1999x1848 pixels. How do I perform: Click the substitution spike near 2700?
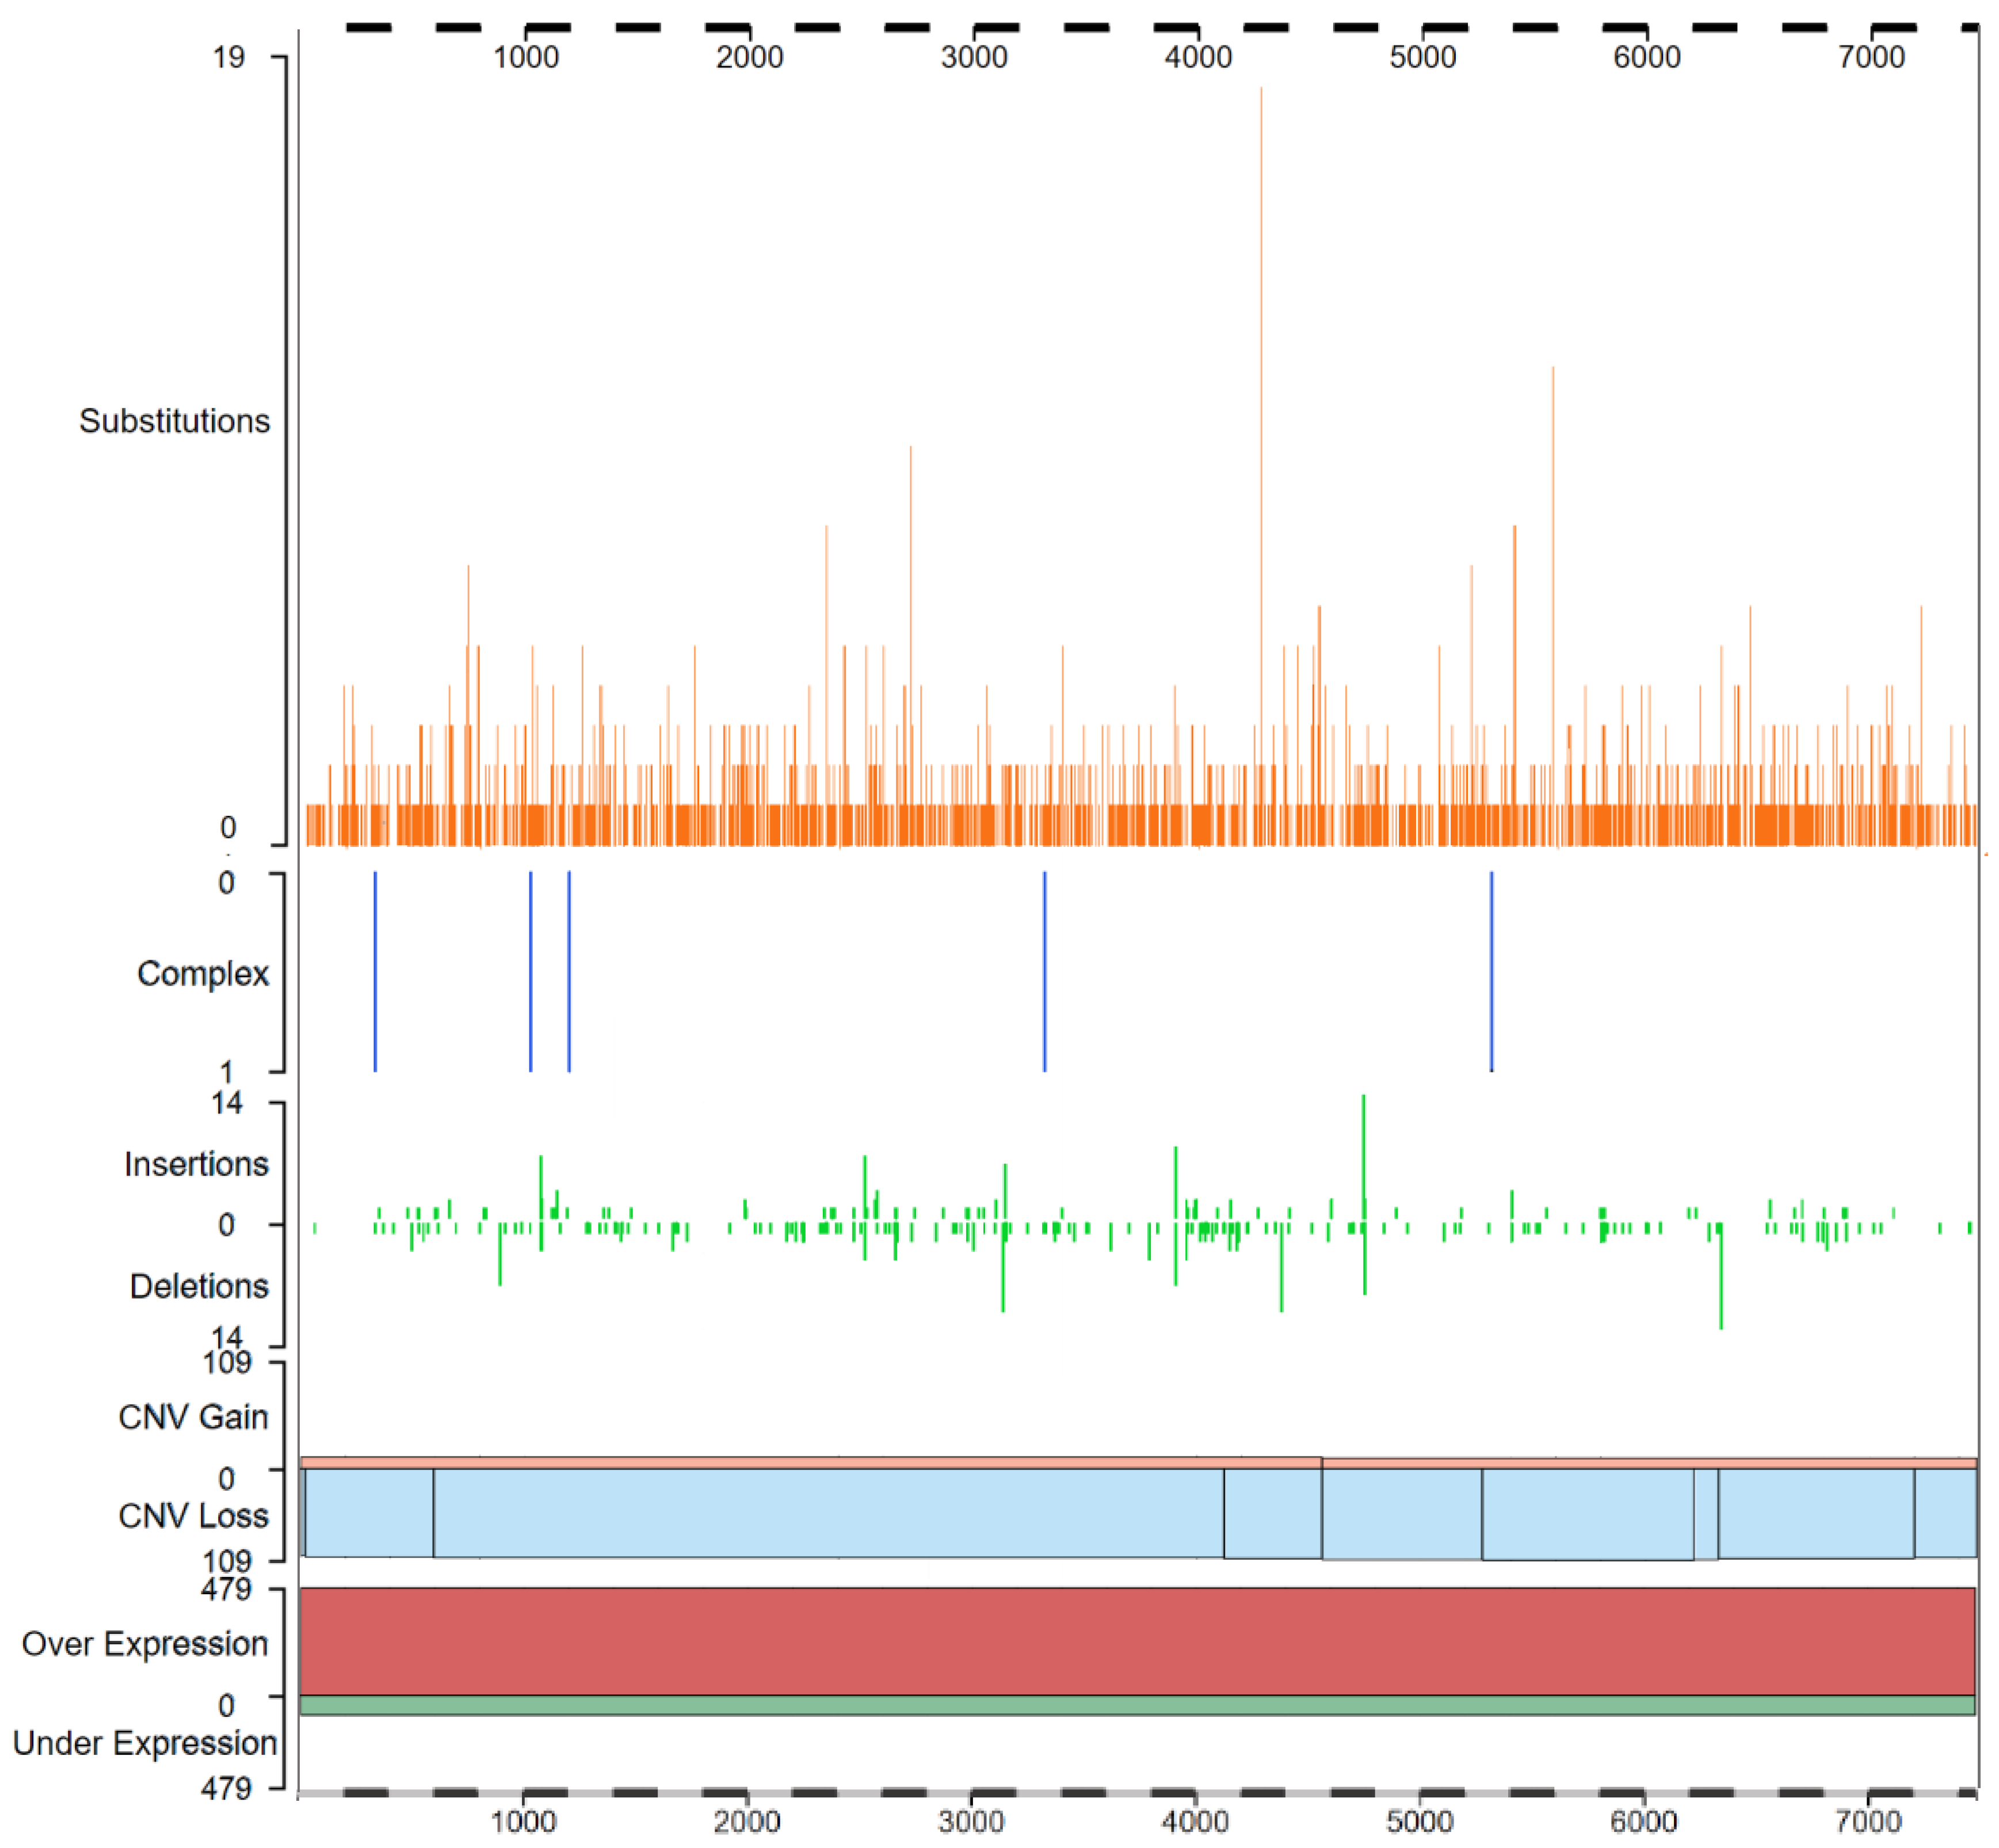pos(910,600)
